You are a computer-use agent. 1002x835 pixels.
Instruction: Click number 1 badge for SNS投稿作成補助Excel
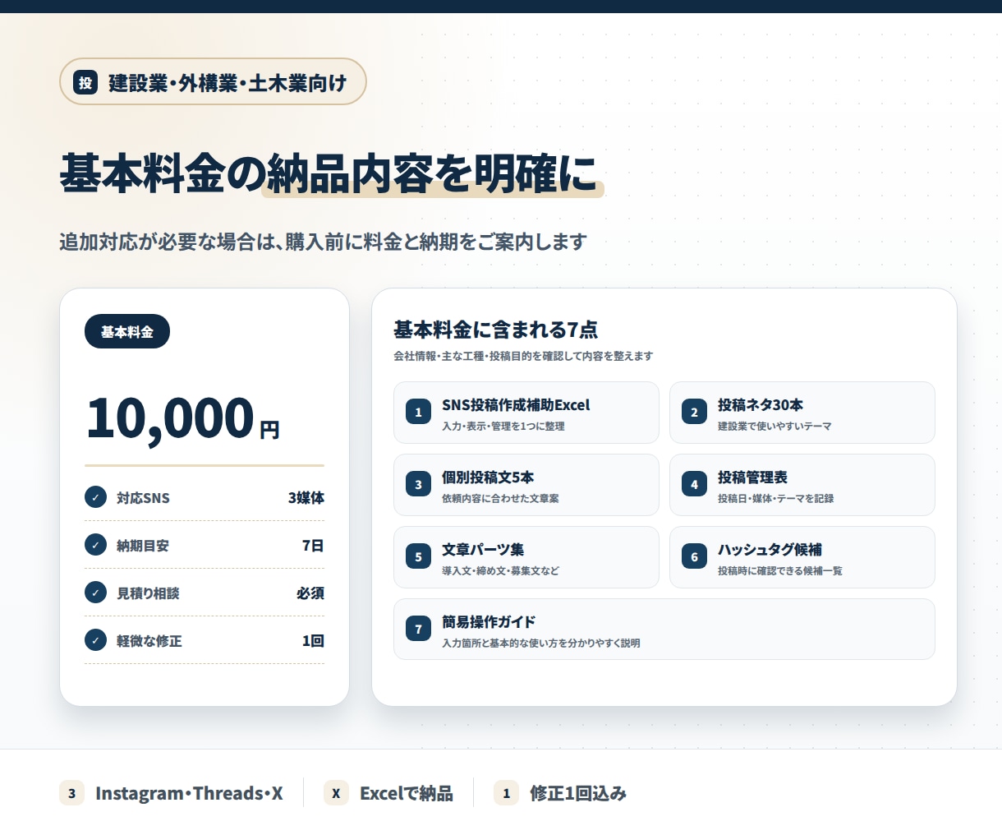click(x=418, y=412)
